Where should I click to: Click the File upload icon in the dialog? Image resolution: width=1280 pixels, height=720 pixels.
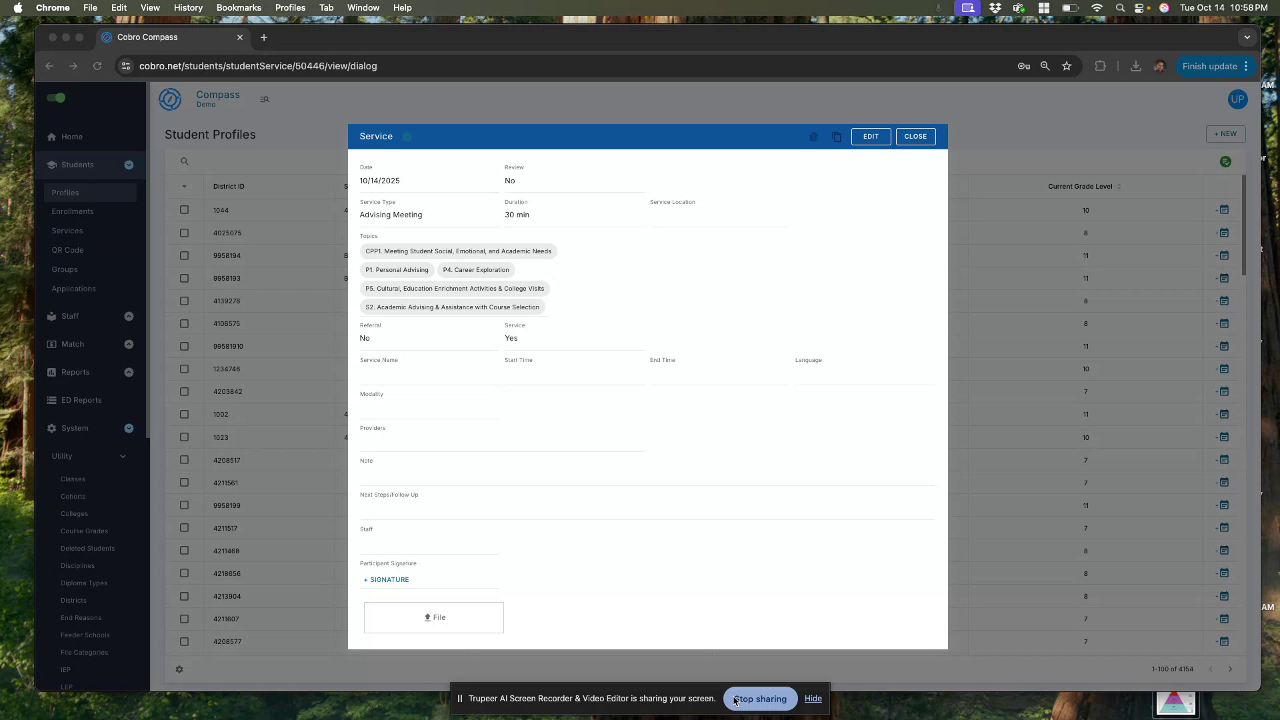pos(427,617)
